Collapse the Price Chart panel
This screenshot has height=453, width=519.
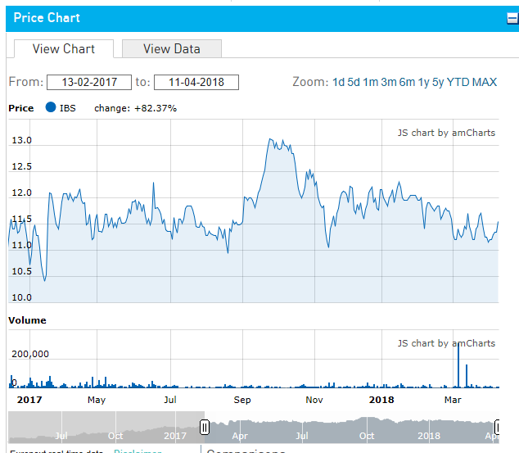(x=512, y=18)
